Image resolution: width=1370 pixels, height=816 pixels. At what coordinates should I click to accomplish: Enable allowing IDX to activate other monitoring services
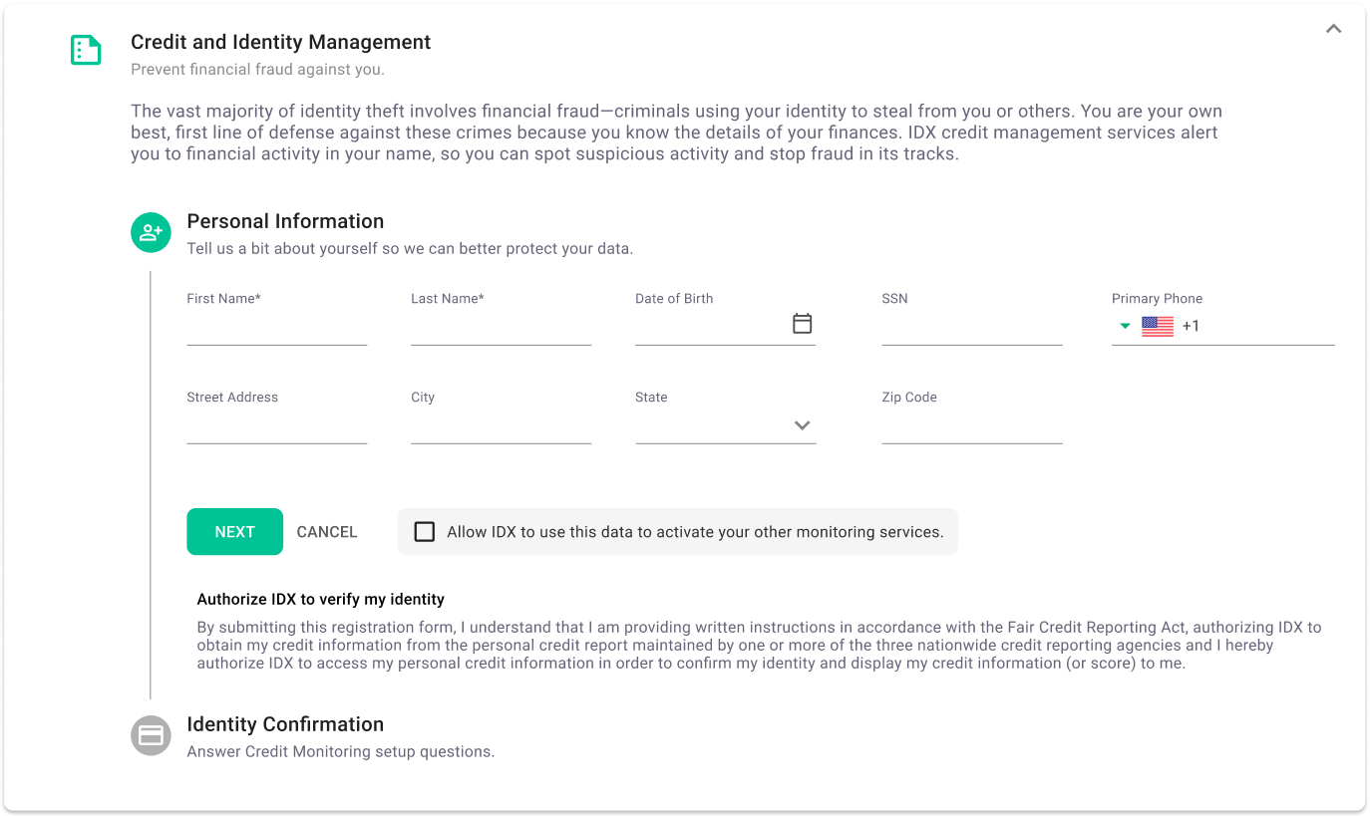click(x=425, y=531)
